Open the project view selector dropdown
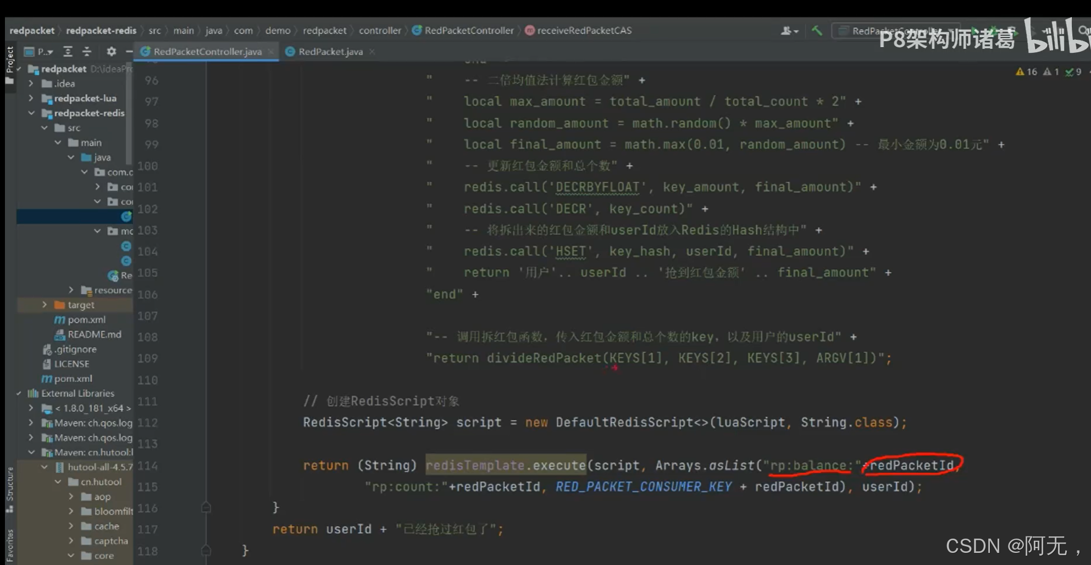Image resolution: width=1091 pixels, height=565 pixels. click(38, 52)
